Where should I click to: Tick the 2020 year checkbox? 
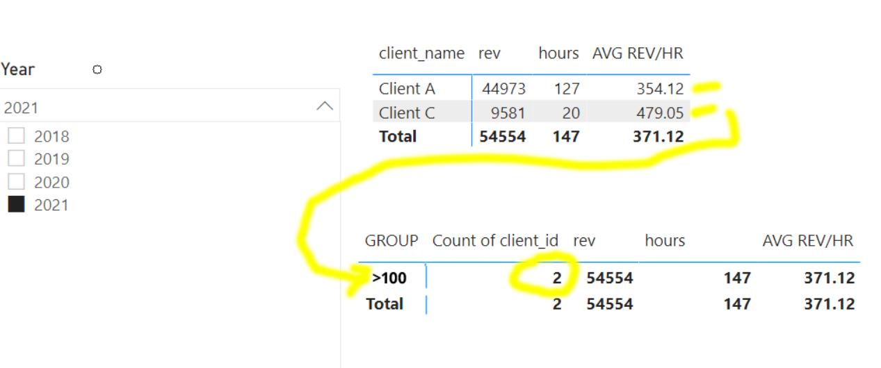16,182
